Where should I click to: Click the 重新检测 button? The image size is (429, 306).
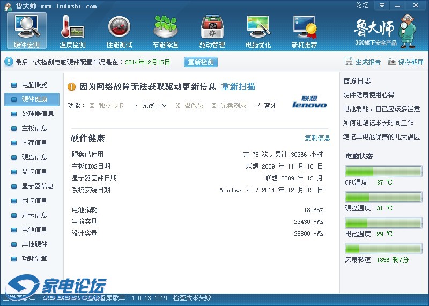(201, 62)
